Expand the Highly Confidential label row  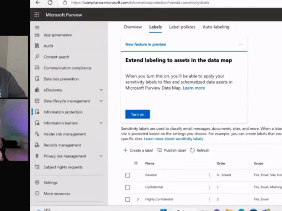[x=138, y=199]
